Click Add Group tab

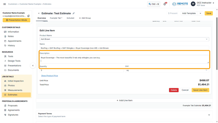(85, 18)
